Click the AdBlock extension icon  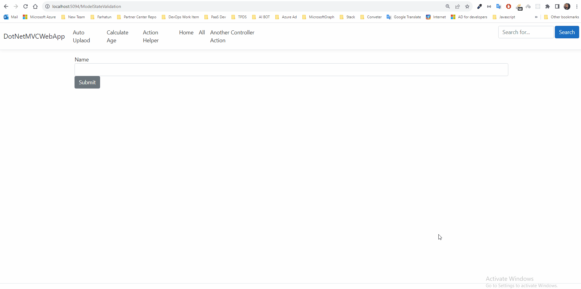[x=509, y=6]
